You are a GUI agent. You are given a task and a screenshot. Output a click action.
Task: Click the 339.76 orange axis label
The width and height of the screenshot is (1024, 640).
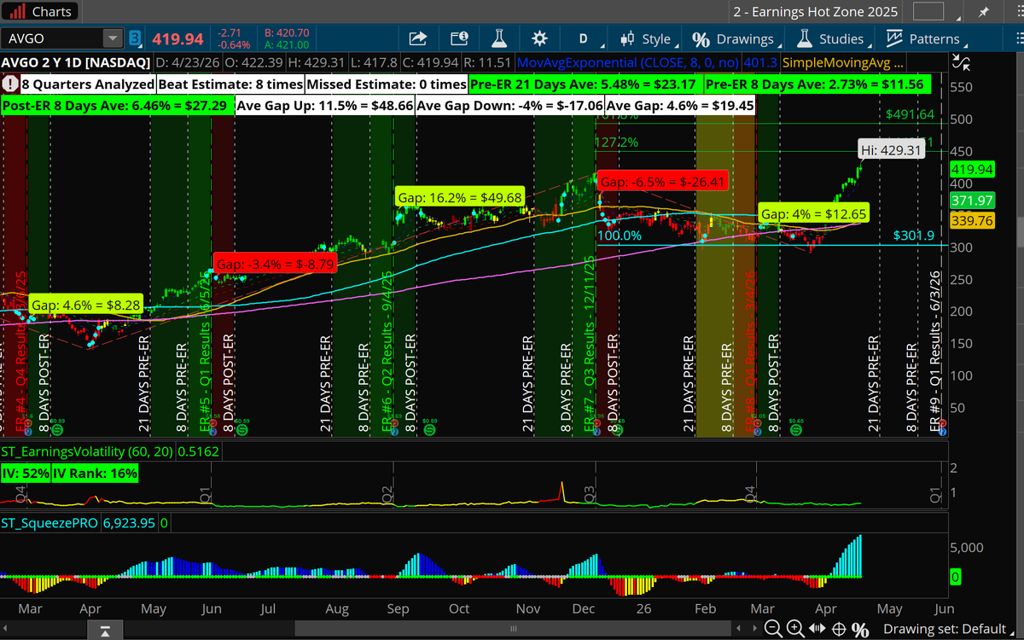972,221
